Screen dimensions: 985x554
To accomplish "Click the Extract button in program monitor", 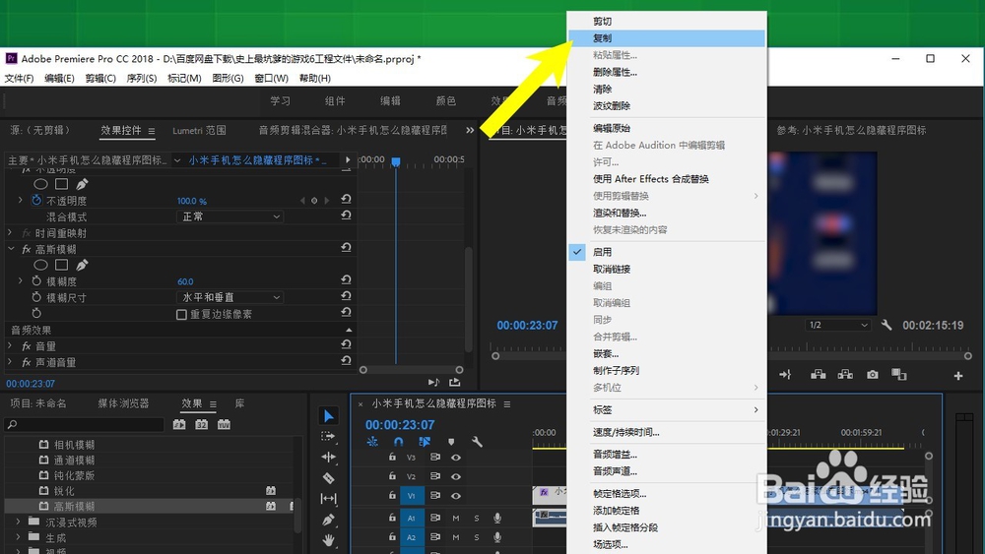I will coord(845,375).
